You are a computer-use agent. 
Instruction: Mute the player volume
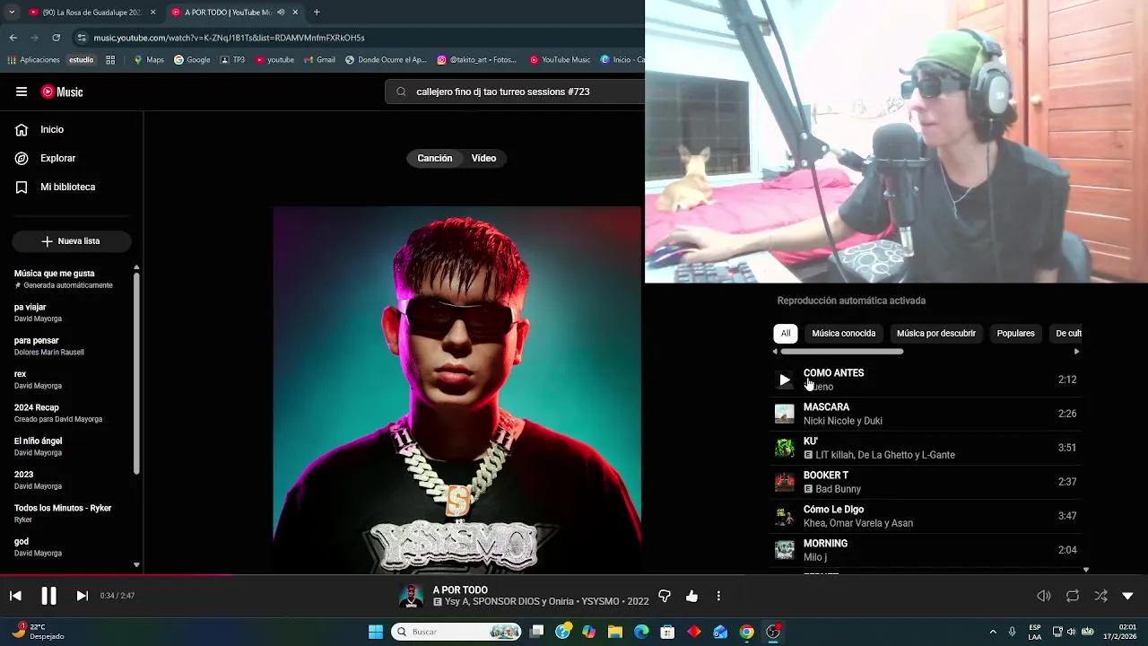click(x=1044, y=596)
